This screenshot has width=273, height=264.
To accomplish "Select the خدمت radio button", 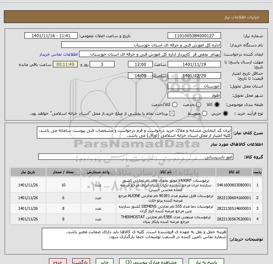I will pos(199,105).
